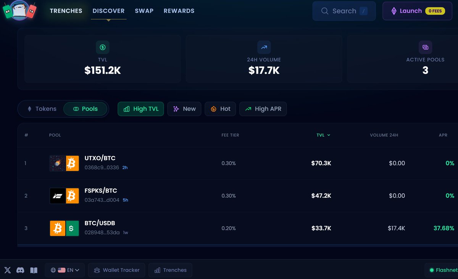Click the $47.2K TVL value

point(321,196)
